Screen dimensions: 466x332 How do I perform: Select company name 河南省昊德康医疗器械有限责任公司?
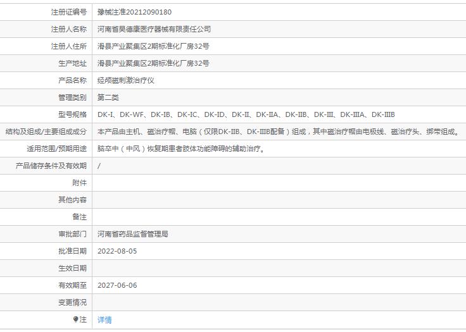(154, 29)
